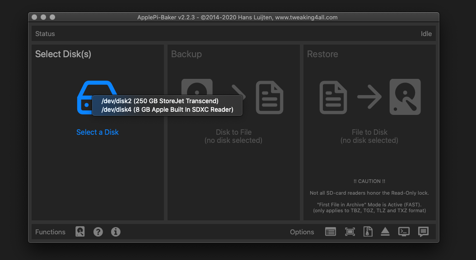Maximize the ApplePi-Baker window
Image resolution: width=476 pixels, height=260 pixels.
52,17
